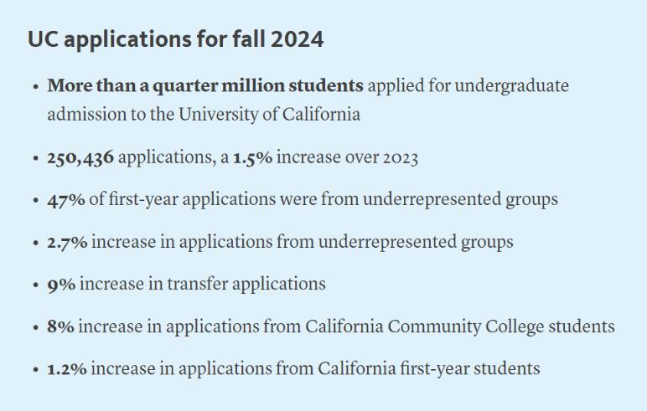Click the text California Community College students
Screen dimensions: 647x411
(x=460, y=327)
